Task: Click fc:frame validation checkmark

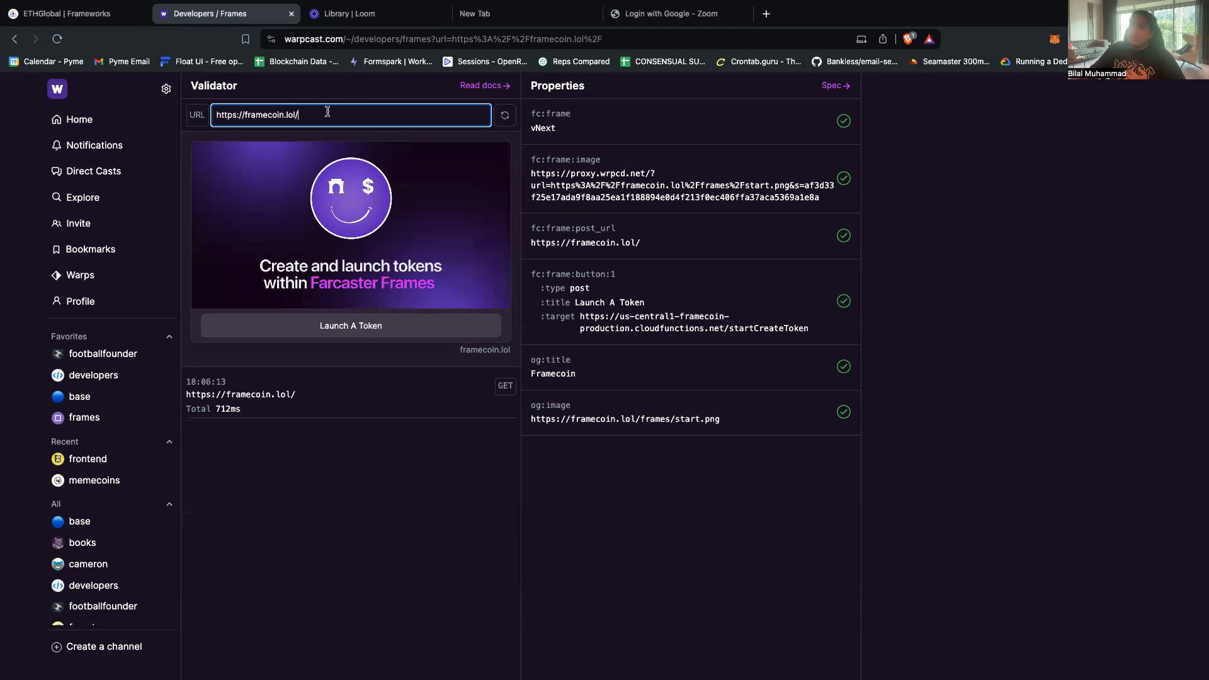Action: [x=844, y=121]
